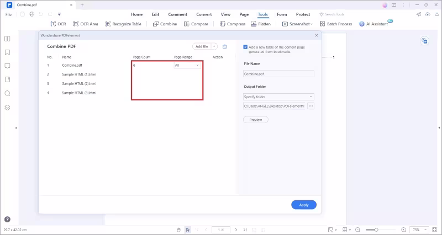The height and width of the screenshot is (235, 442).
Task: Switch to the Home tab
Action: pyautogui.click(x=136, y=14)
